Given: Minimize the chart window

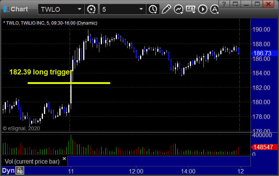Looking at the screenshot, I should (x=246, y=4).
